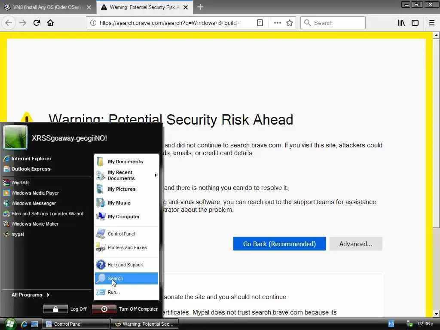The height and width of the screenshot is (330, 440).
Task: Show sidebars toolbar icon
Action: coord(415,23)
